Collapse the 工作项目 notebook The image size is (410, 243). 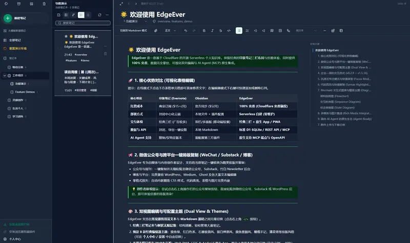pos(5,75)
